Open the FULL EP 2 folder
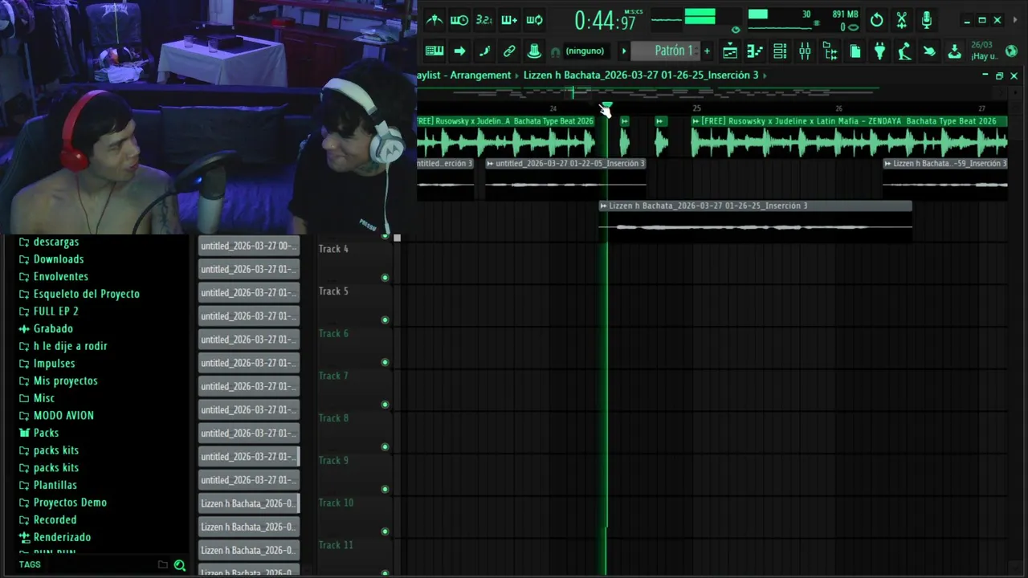Viewport: 1028px width, 578px height. click(x=55, y=311)
